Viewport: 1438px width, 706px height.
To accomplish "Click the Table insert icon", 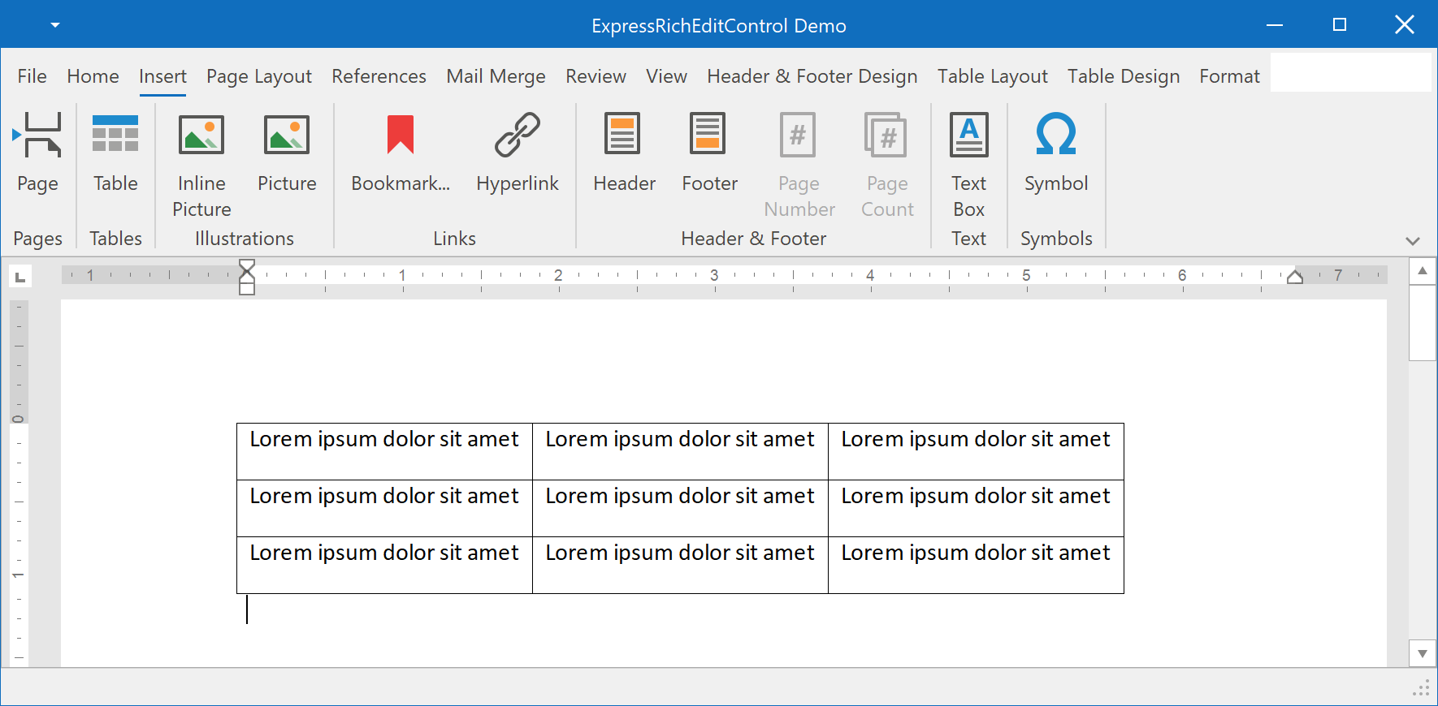I will click(115, 135).
